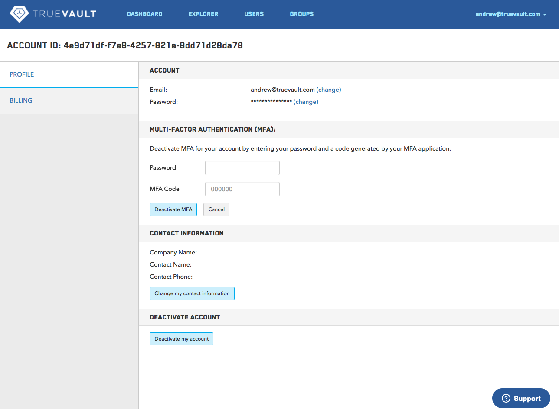Click the question mark icon in Support
The height and width of the screenshot is (409, 559).
coord(506,398)
